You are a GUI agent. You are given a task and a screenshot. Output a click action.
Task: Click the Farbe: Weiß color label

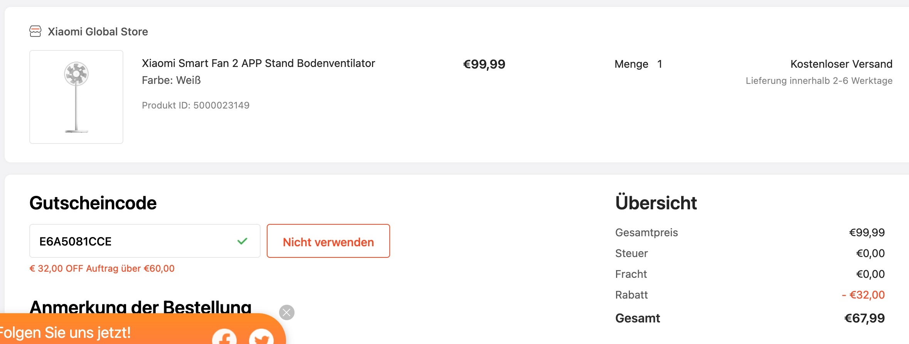click(171, 80)
